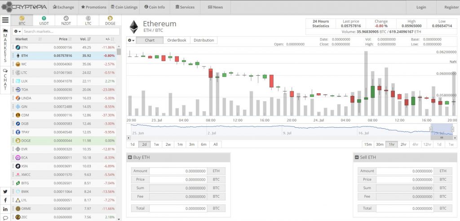This screenshot has width=460, height=221.
Task: Open the News menu
Action: point(215,7)
